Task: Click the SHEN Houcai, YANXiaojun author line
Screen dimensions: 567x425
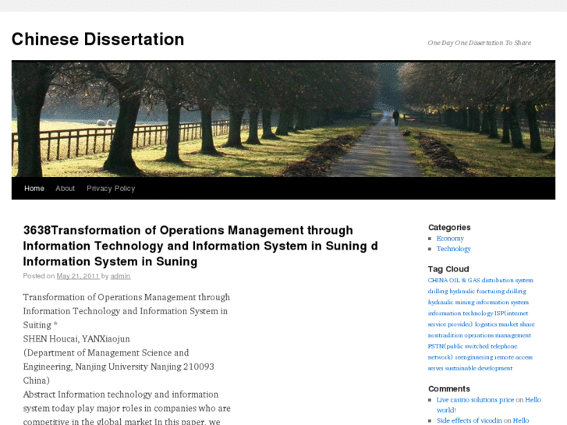Action: 76,339
